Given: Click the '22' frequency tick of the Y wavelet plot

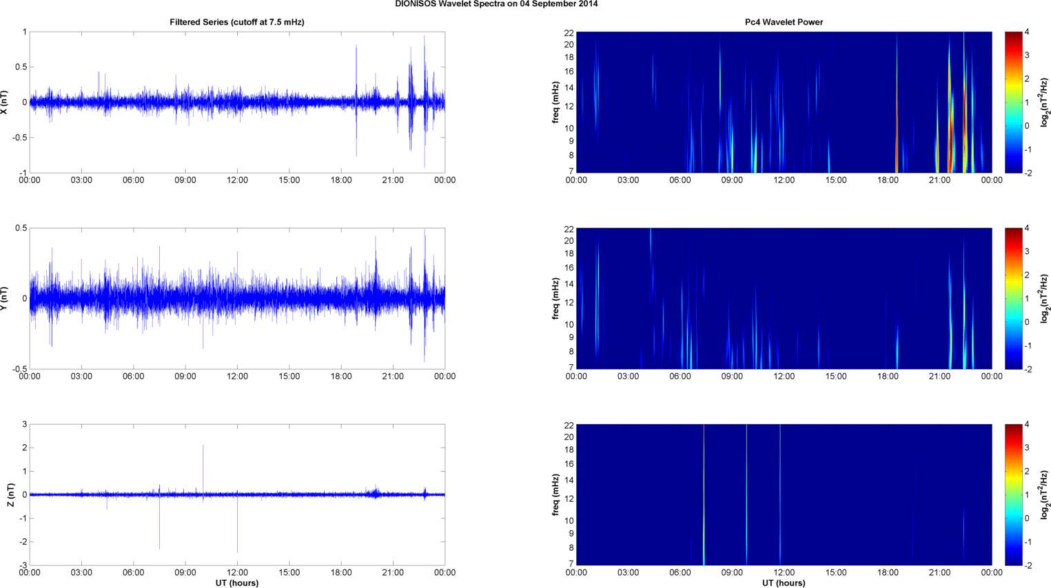Looking at the screenshot, I should coord(569,229).
